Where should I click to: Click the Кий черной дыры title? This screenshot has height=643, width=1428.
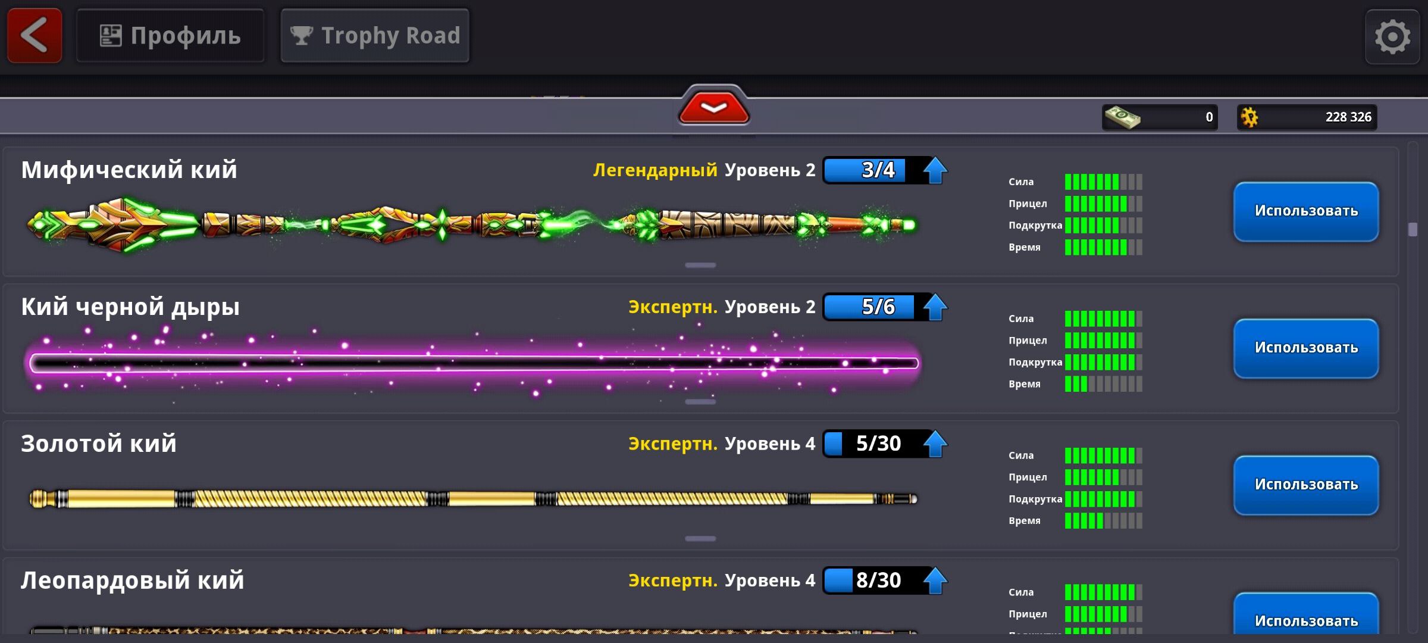(130, 307)
